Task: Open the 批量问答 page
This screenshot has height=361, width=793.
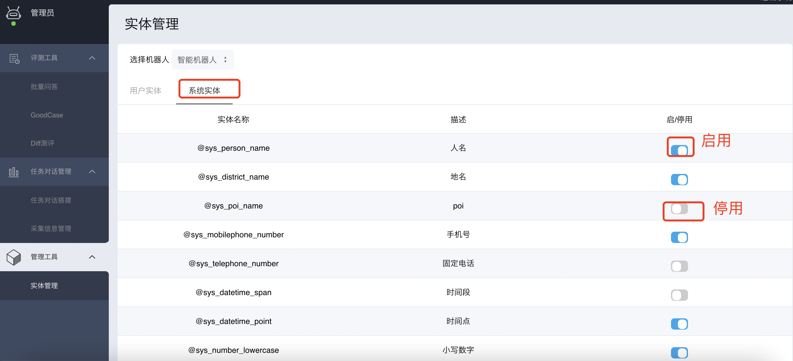Action: 44,87
